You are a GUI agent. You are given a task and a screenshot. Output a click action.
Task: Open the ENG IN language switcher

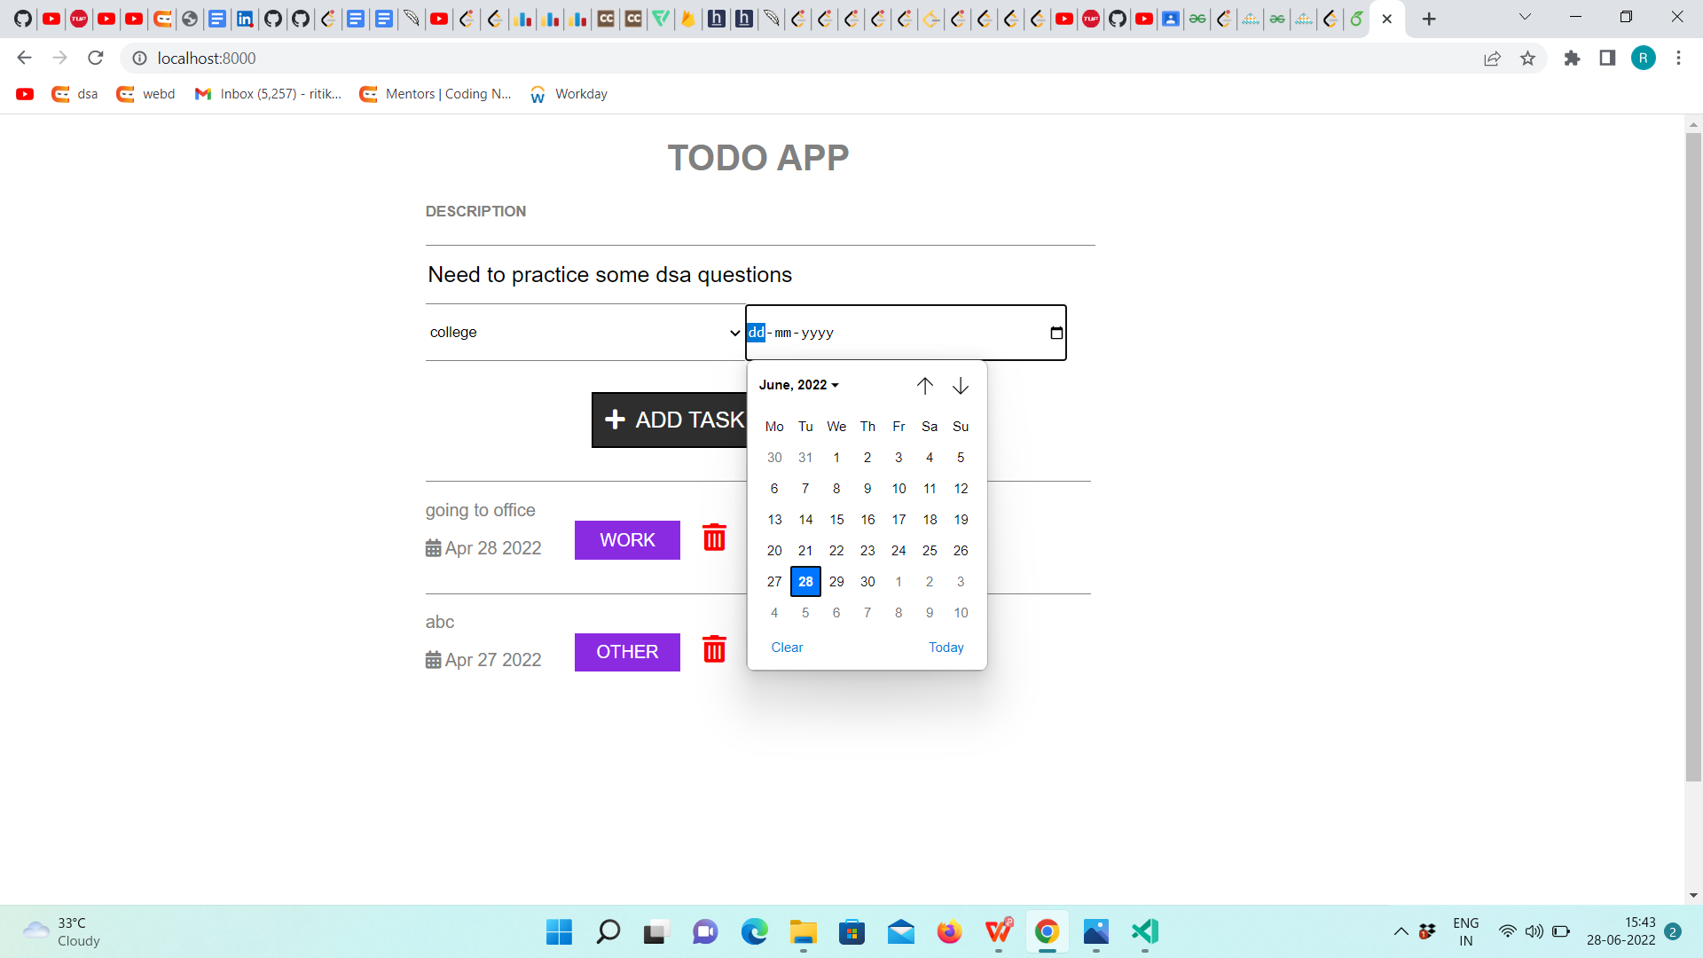coord(1466,931)
